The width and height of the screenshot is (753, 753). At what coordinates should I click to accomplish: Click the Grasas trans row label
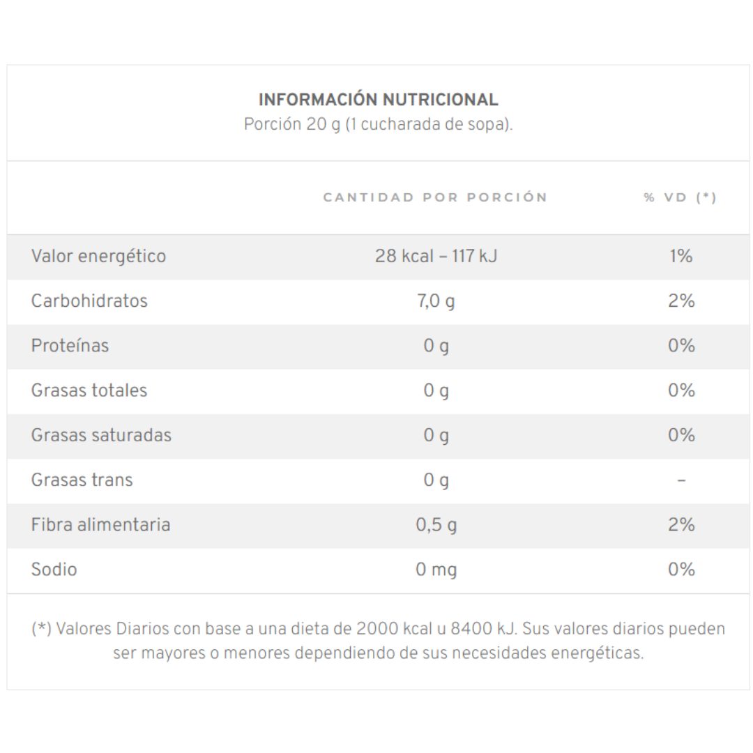[x=82, y=479]
